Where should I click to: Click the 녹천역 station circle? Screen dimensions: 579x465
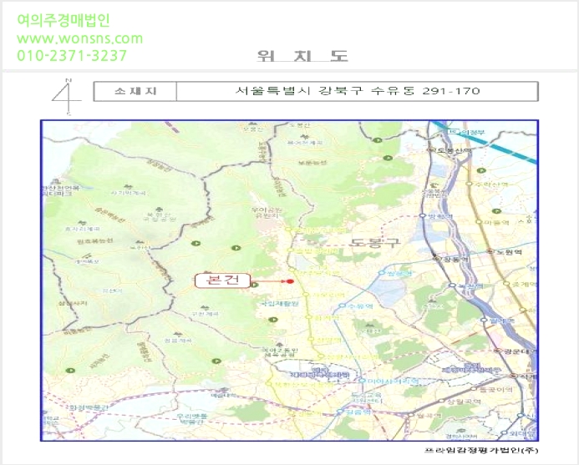[452, 286]
